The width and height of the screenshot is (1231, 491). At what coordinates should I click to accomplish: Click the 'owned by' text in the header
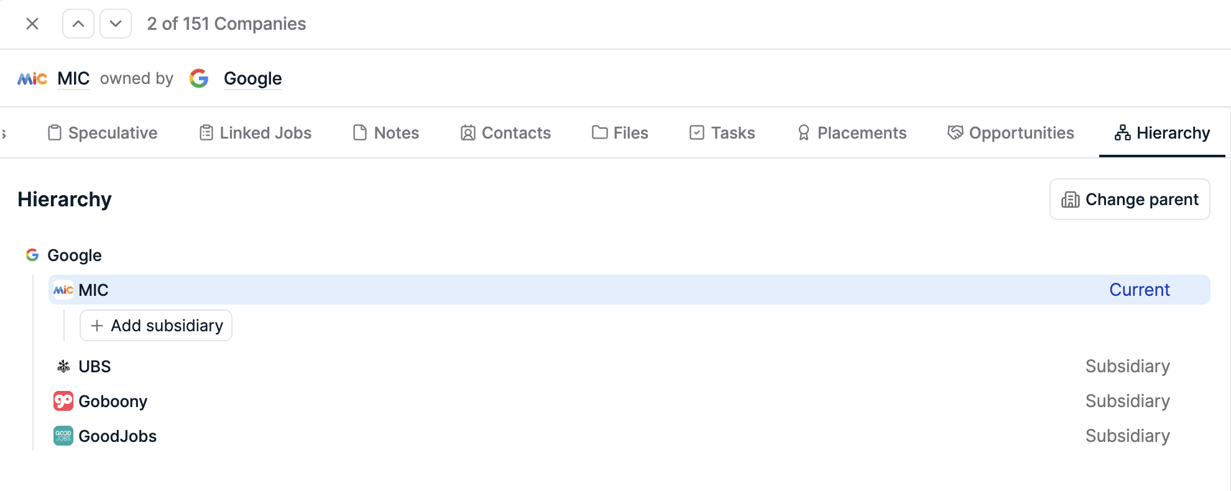click(x=137, y=78)
